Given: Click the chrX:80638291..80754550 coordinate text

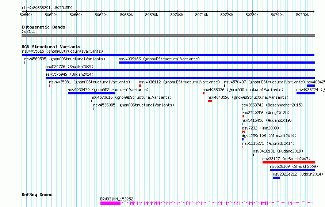Looking at the screenshot, I should pyautogui.click(x=47, y=8).
